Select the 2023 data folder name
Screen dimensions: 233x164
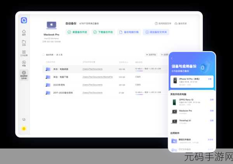pos(59,85)
